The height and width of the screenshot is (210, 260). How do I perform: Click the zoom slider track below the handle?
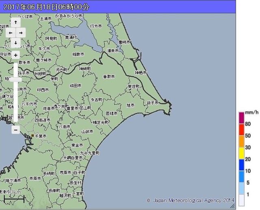click(x=15, y=102)
